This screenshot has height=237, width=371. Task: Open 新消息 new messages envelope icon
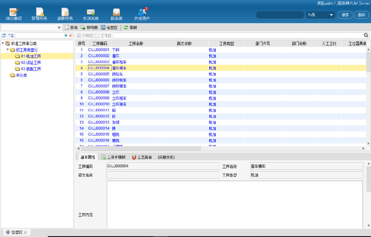[116, 14]
